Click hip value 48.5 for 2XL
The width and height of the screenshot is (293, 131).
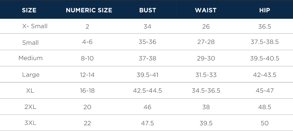pyautogui.click(x=265, y=107)
